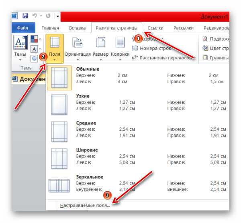Select the Зеркальное margins preset
This screenshot has width=241, height=223.
137,186
